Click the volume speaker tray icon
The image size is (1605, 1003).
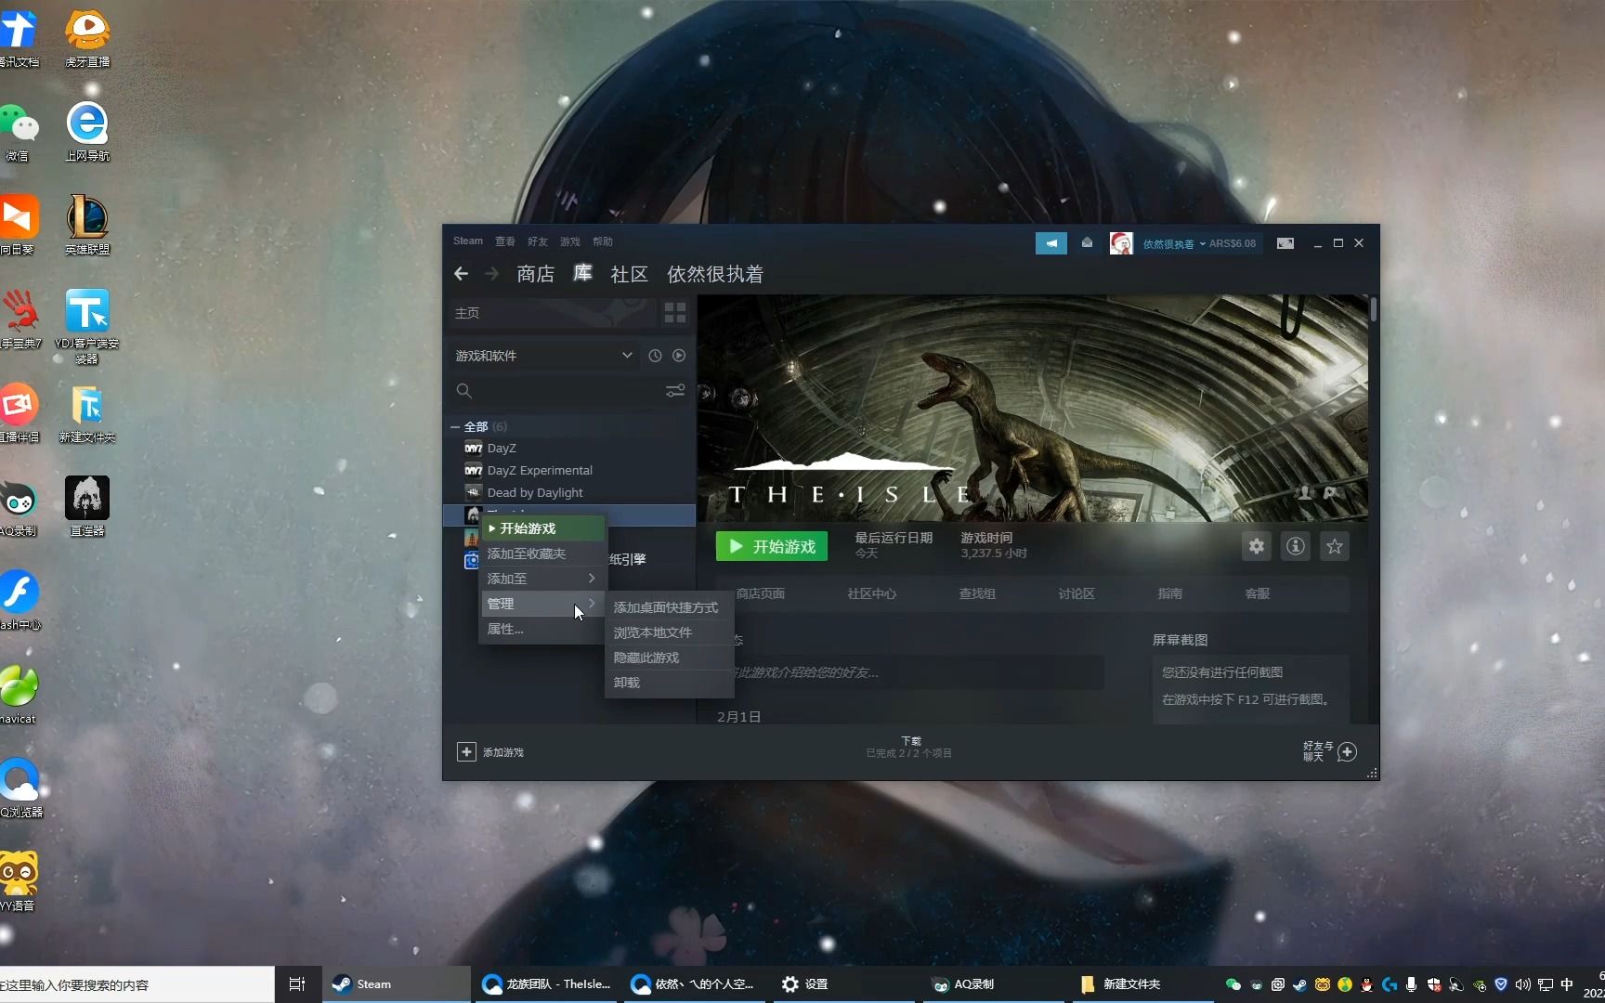pyautogui.click(x=1522, y=984)
